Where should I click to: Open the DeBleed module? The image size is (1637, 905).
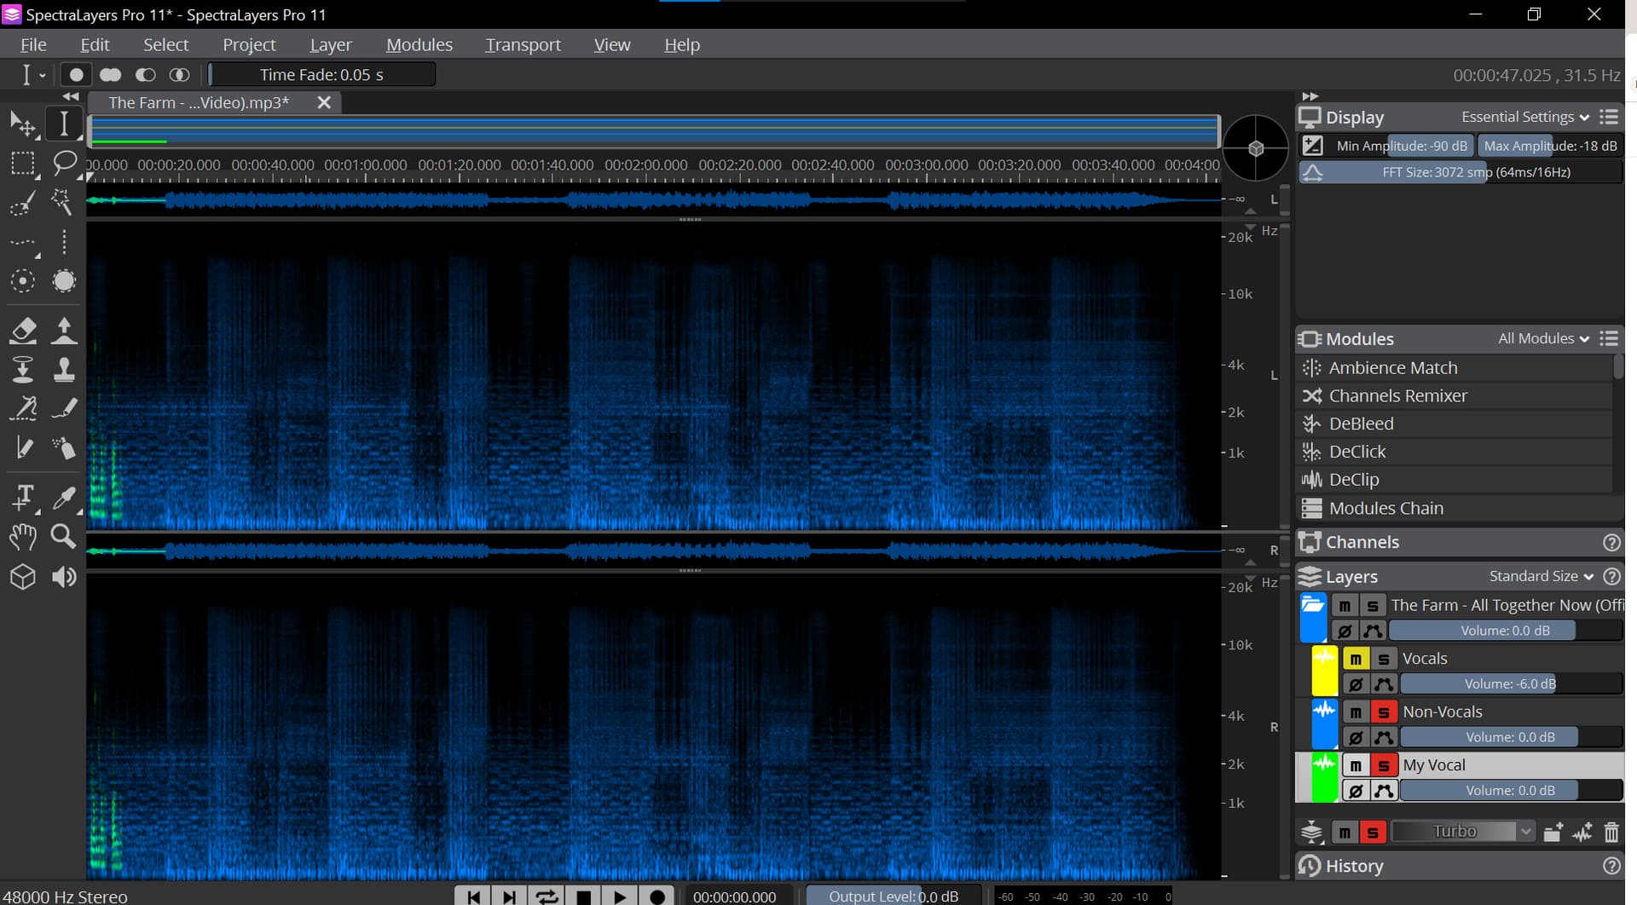tap(1455, 424)
